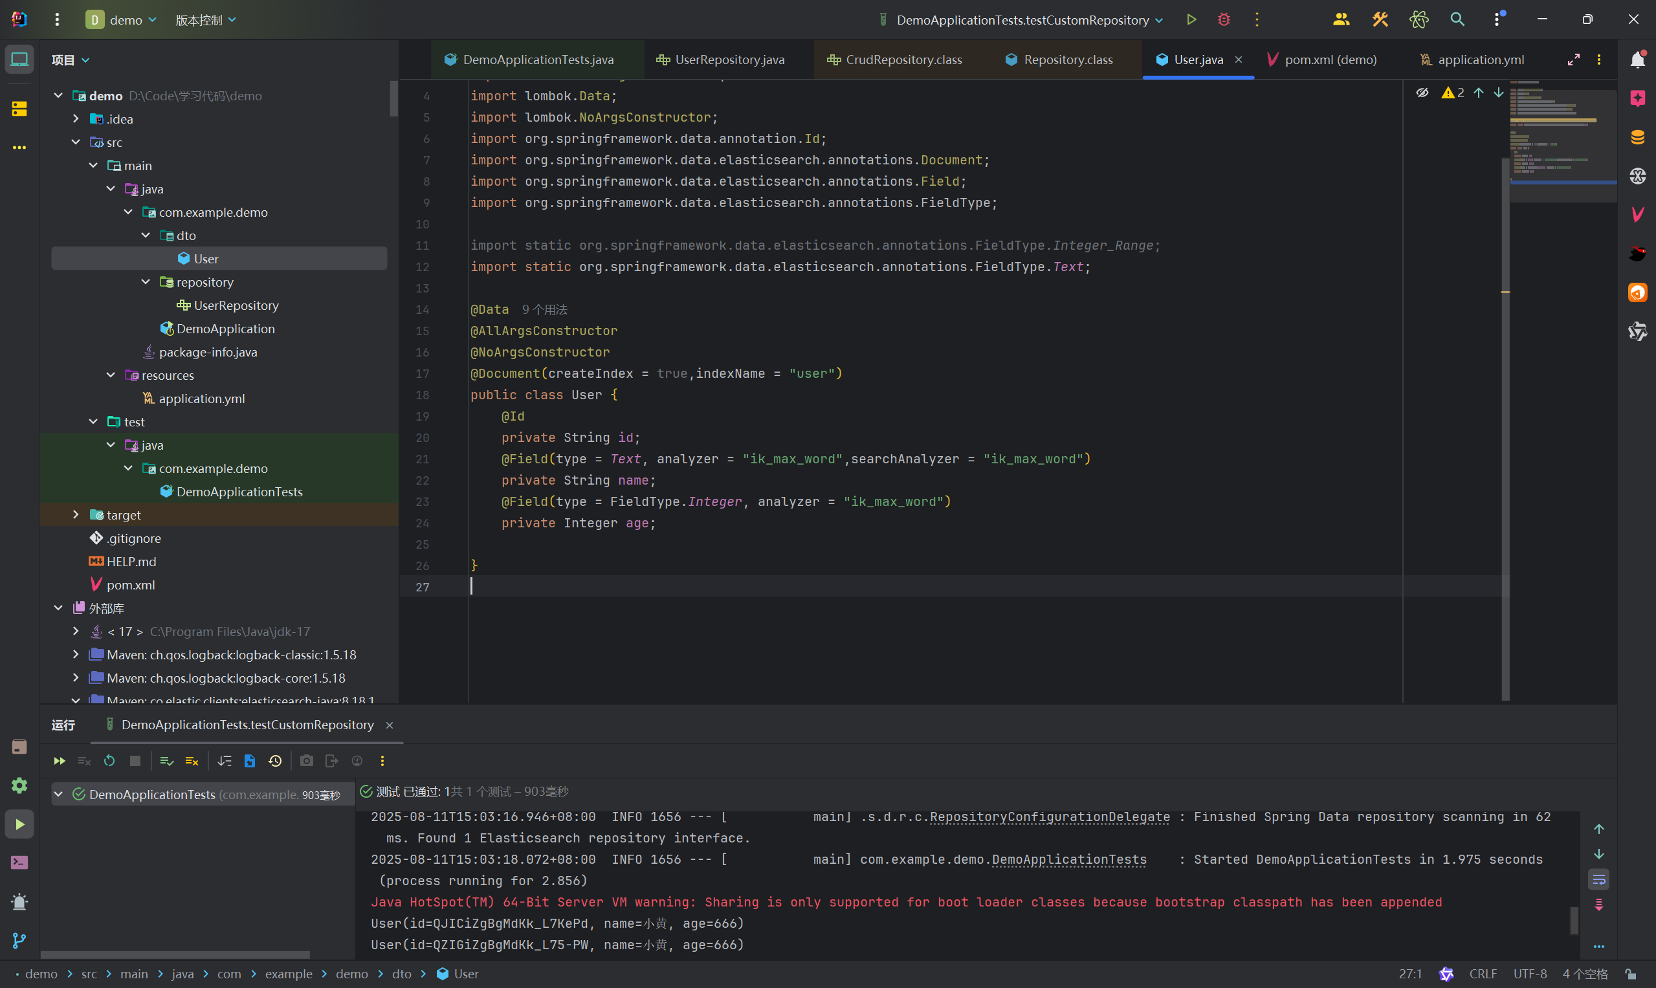Open go-to-line 27:1 indicator
1656x988 pixels.
pyautogui.click(x=1410, y=974)
